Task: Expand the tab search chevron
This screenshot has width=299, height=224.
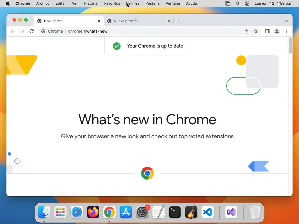Action: (286, 21)
